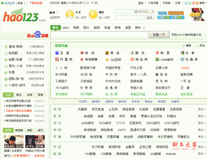Click the hao123.com logo

pos(24,15)
